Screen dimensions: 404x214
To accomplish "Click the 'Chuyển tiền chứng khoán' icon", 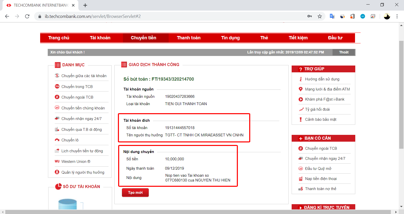I will [57, 108].
